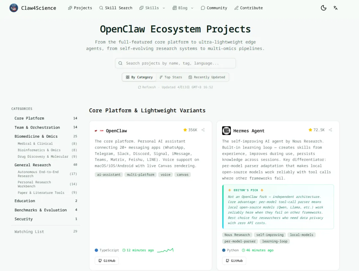Select Team & Orchestration category
This screenshot has width=359, height=271.
46,127
